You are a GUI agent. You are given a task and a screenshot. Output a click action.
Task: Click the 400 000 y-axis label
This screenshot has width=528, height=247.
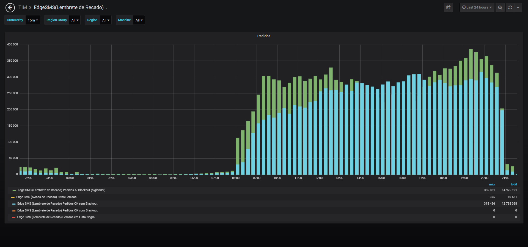12,44
